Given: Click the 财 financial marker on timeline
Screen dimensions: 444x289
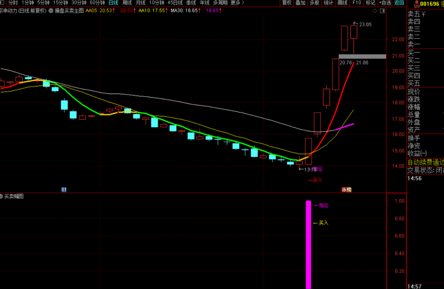Looking at the screenshot, I should click(x=64, y=190).
